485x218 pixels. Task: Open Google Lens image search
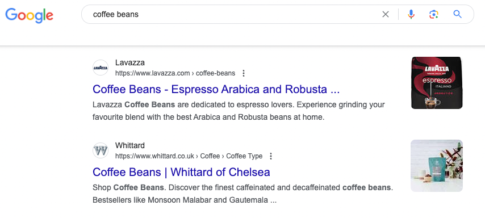(x=434, y=14)
